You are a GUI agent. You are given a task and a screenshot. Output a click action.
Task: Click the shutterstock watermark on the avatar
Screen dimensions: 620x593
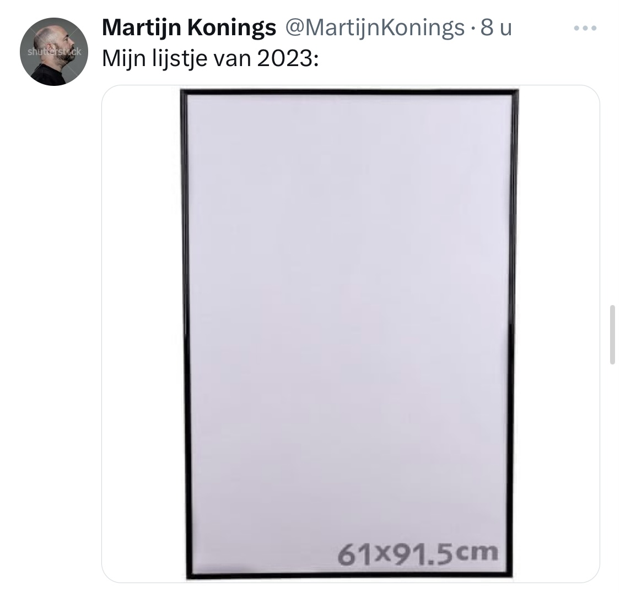click(54, 52)
